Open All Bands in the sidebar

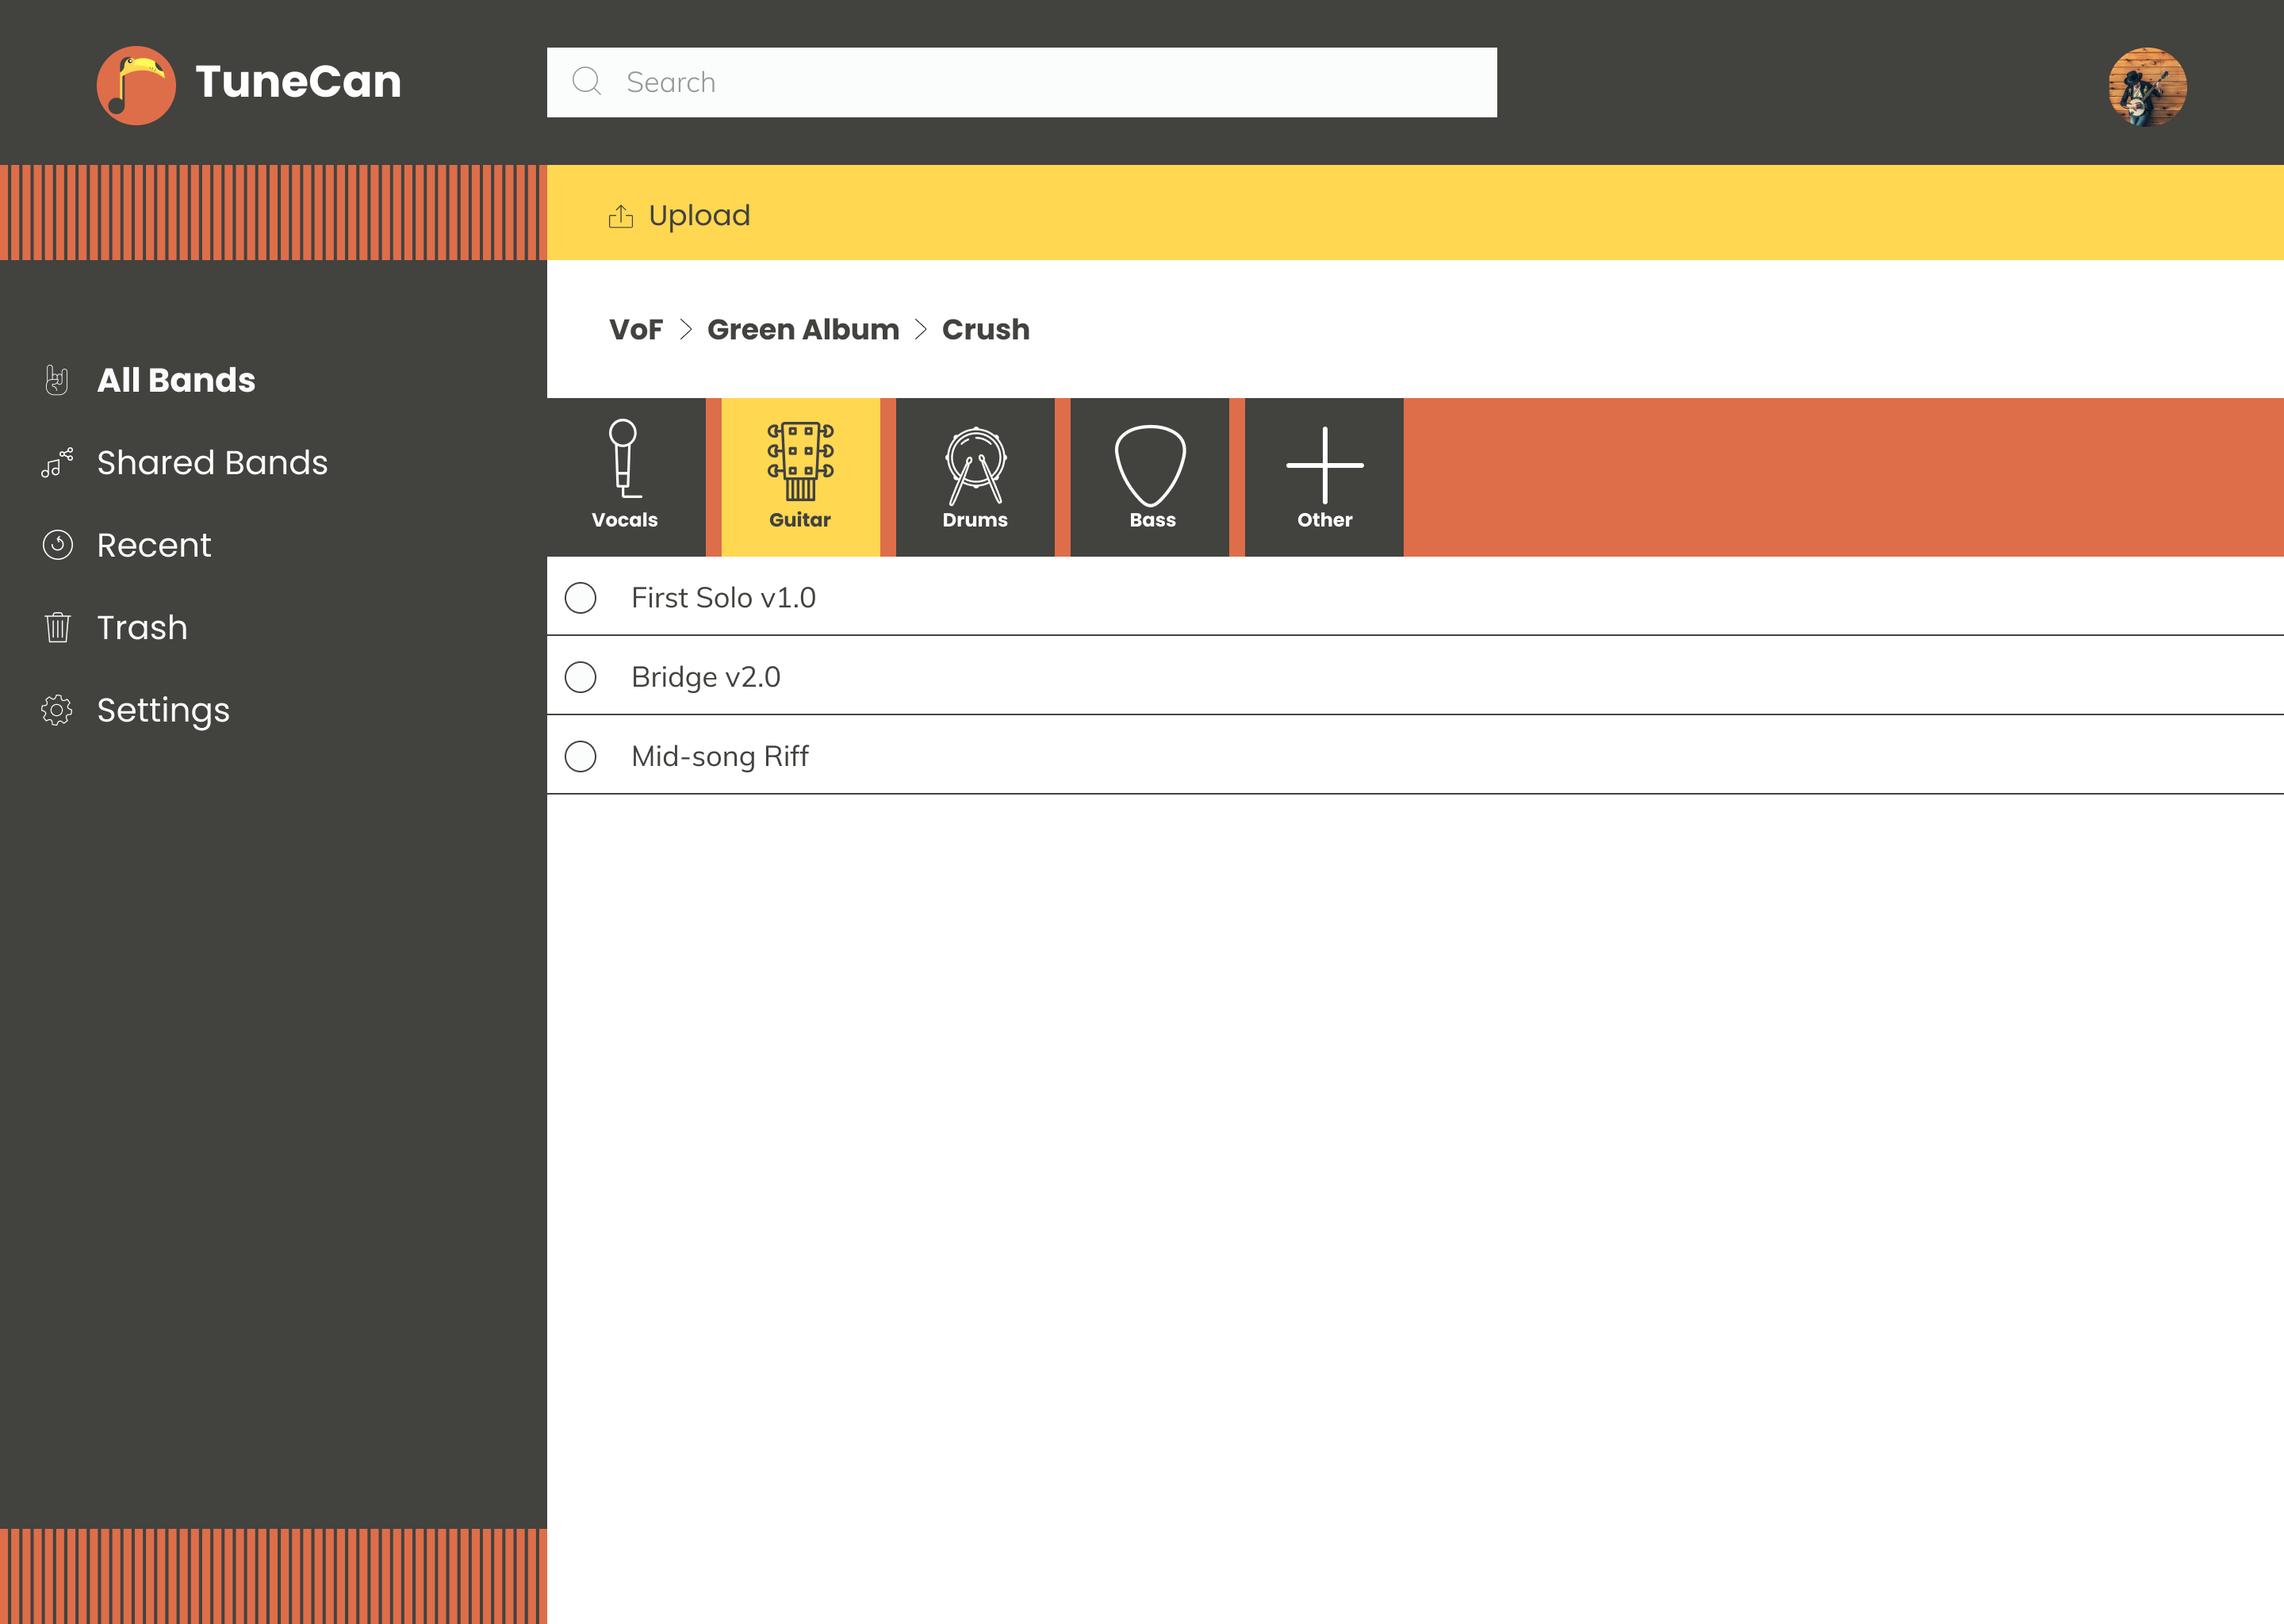point(176,380)
